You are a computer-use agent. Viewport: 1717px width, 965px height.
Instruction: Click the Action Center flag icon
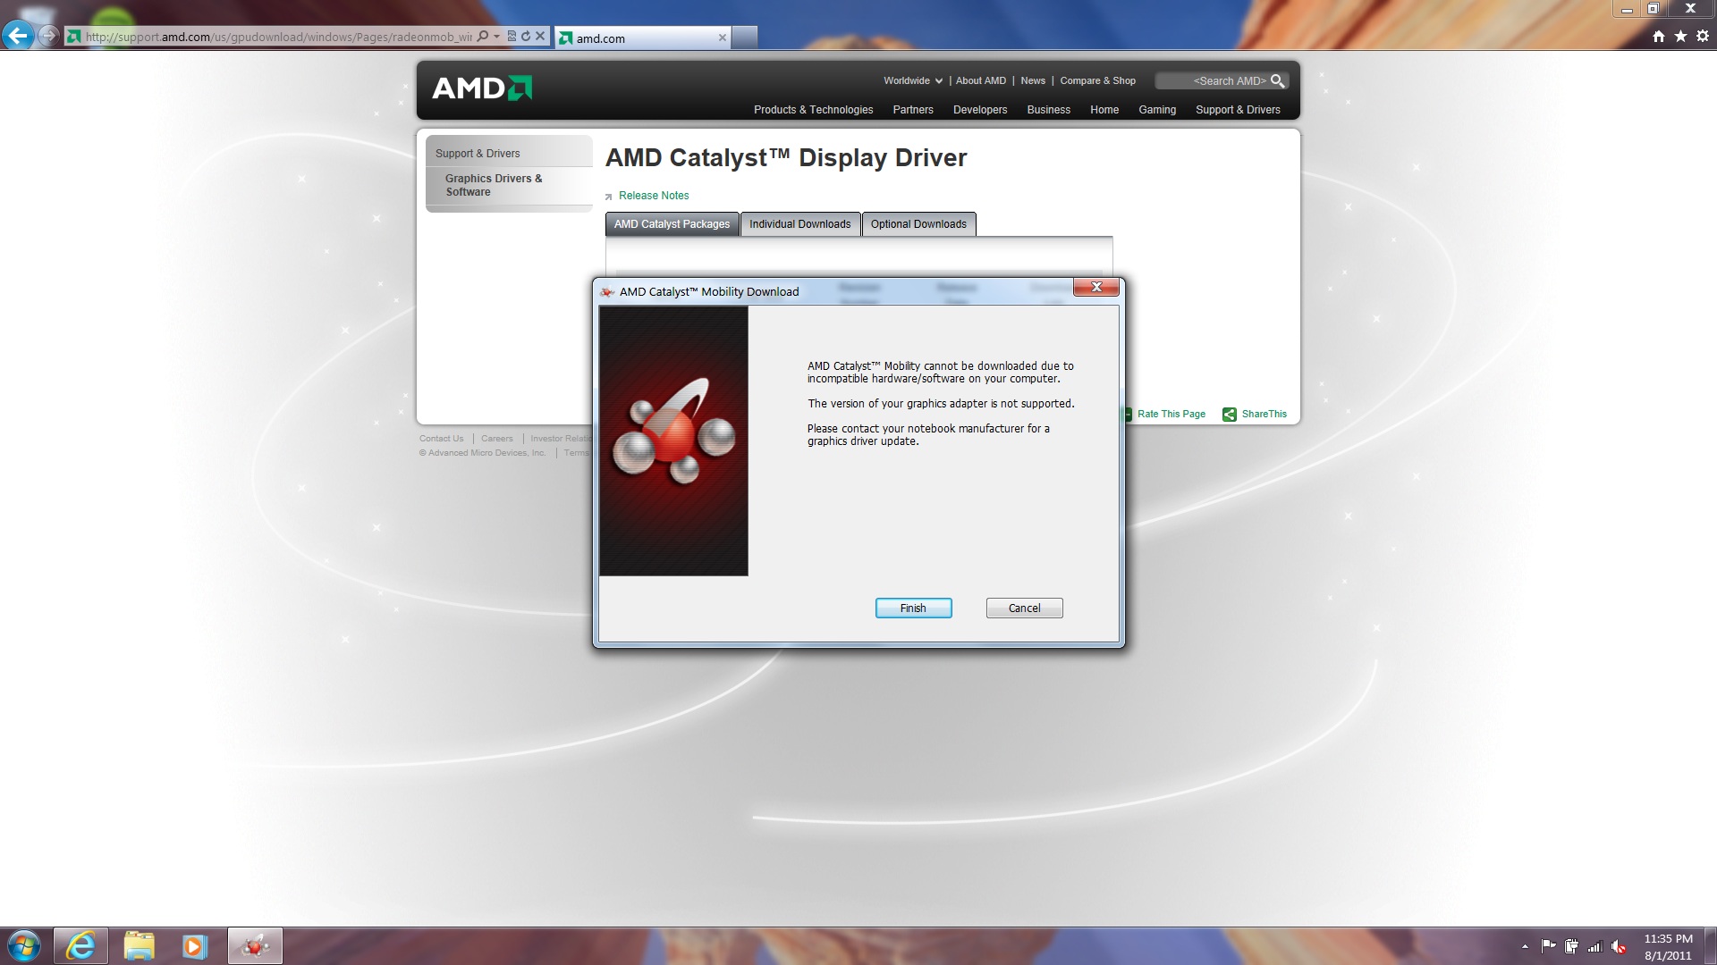click(1548, 946)
